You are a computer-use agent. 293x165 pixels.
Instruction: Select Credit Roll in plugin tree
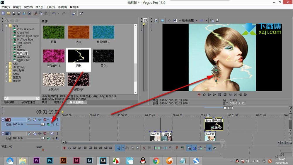[23, 33]
